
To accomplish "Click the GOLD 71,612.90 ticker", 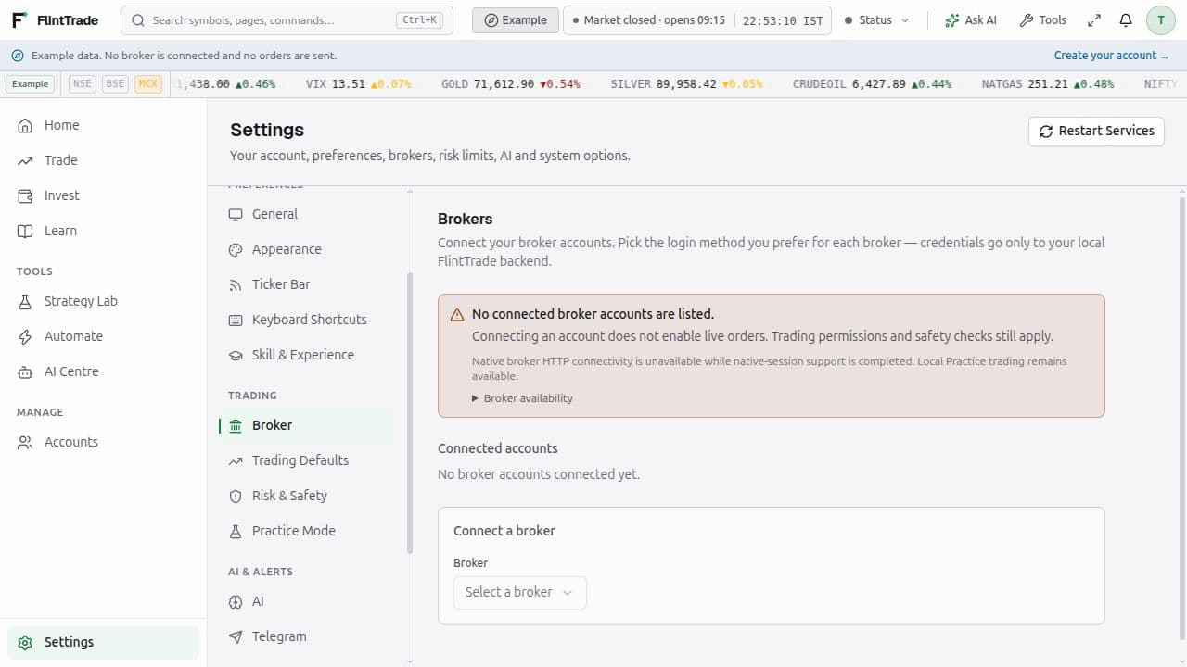I will [x=511, y=84].
